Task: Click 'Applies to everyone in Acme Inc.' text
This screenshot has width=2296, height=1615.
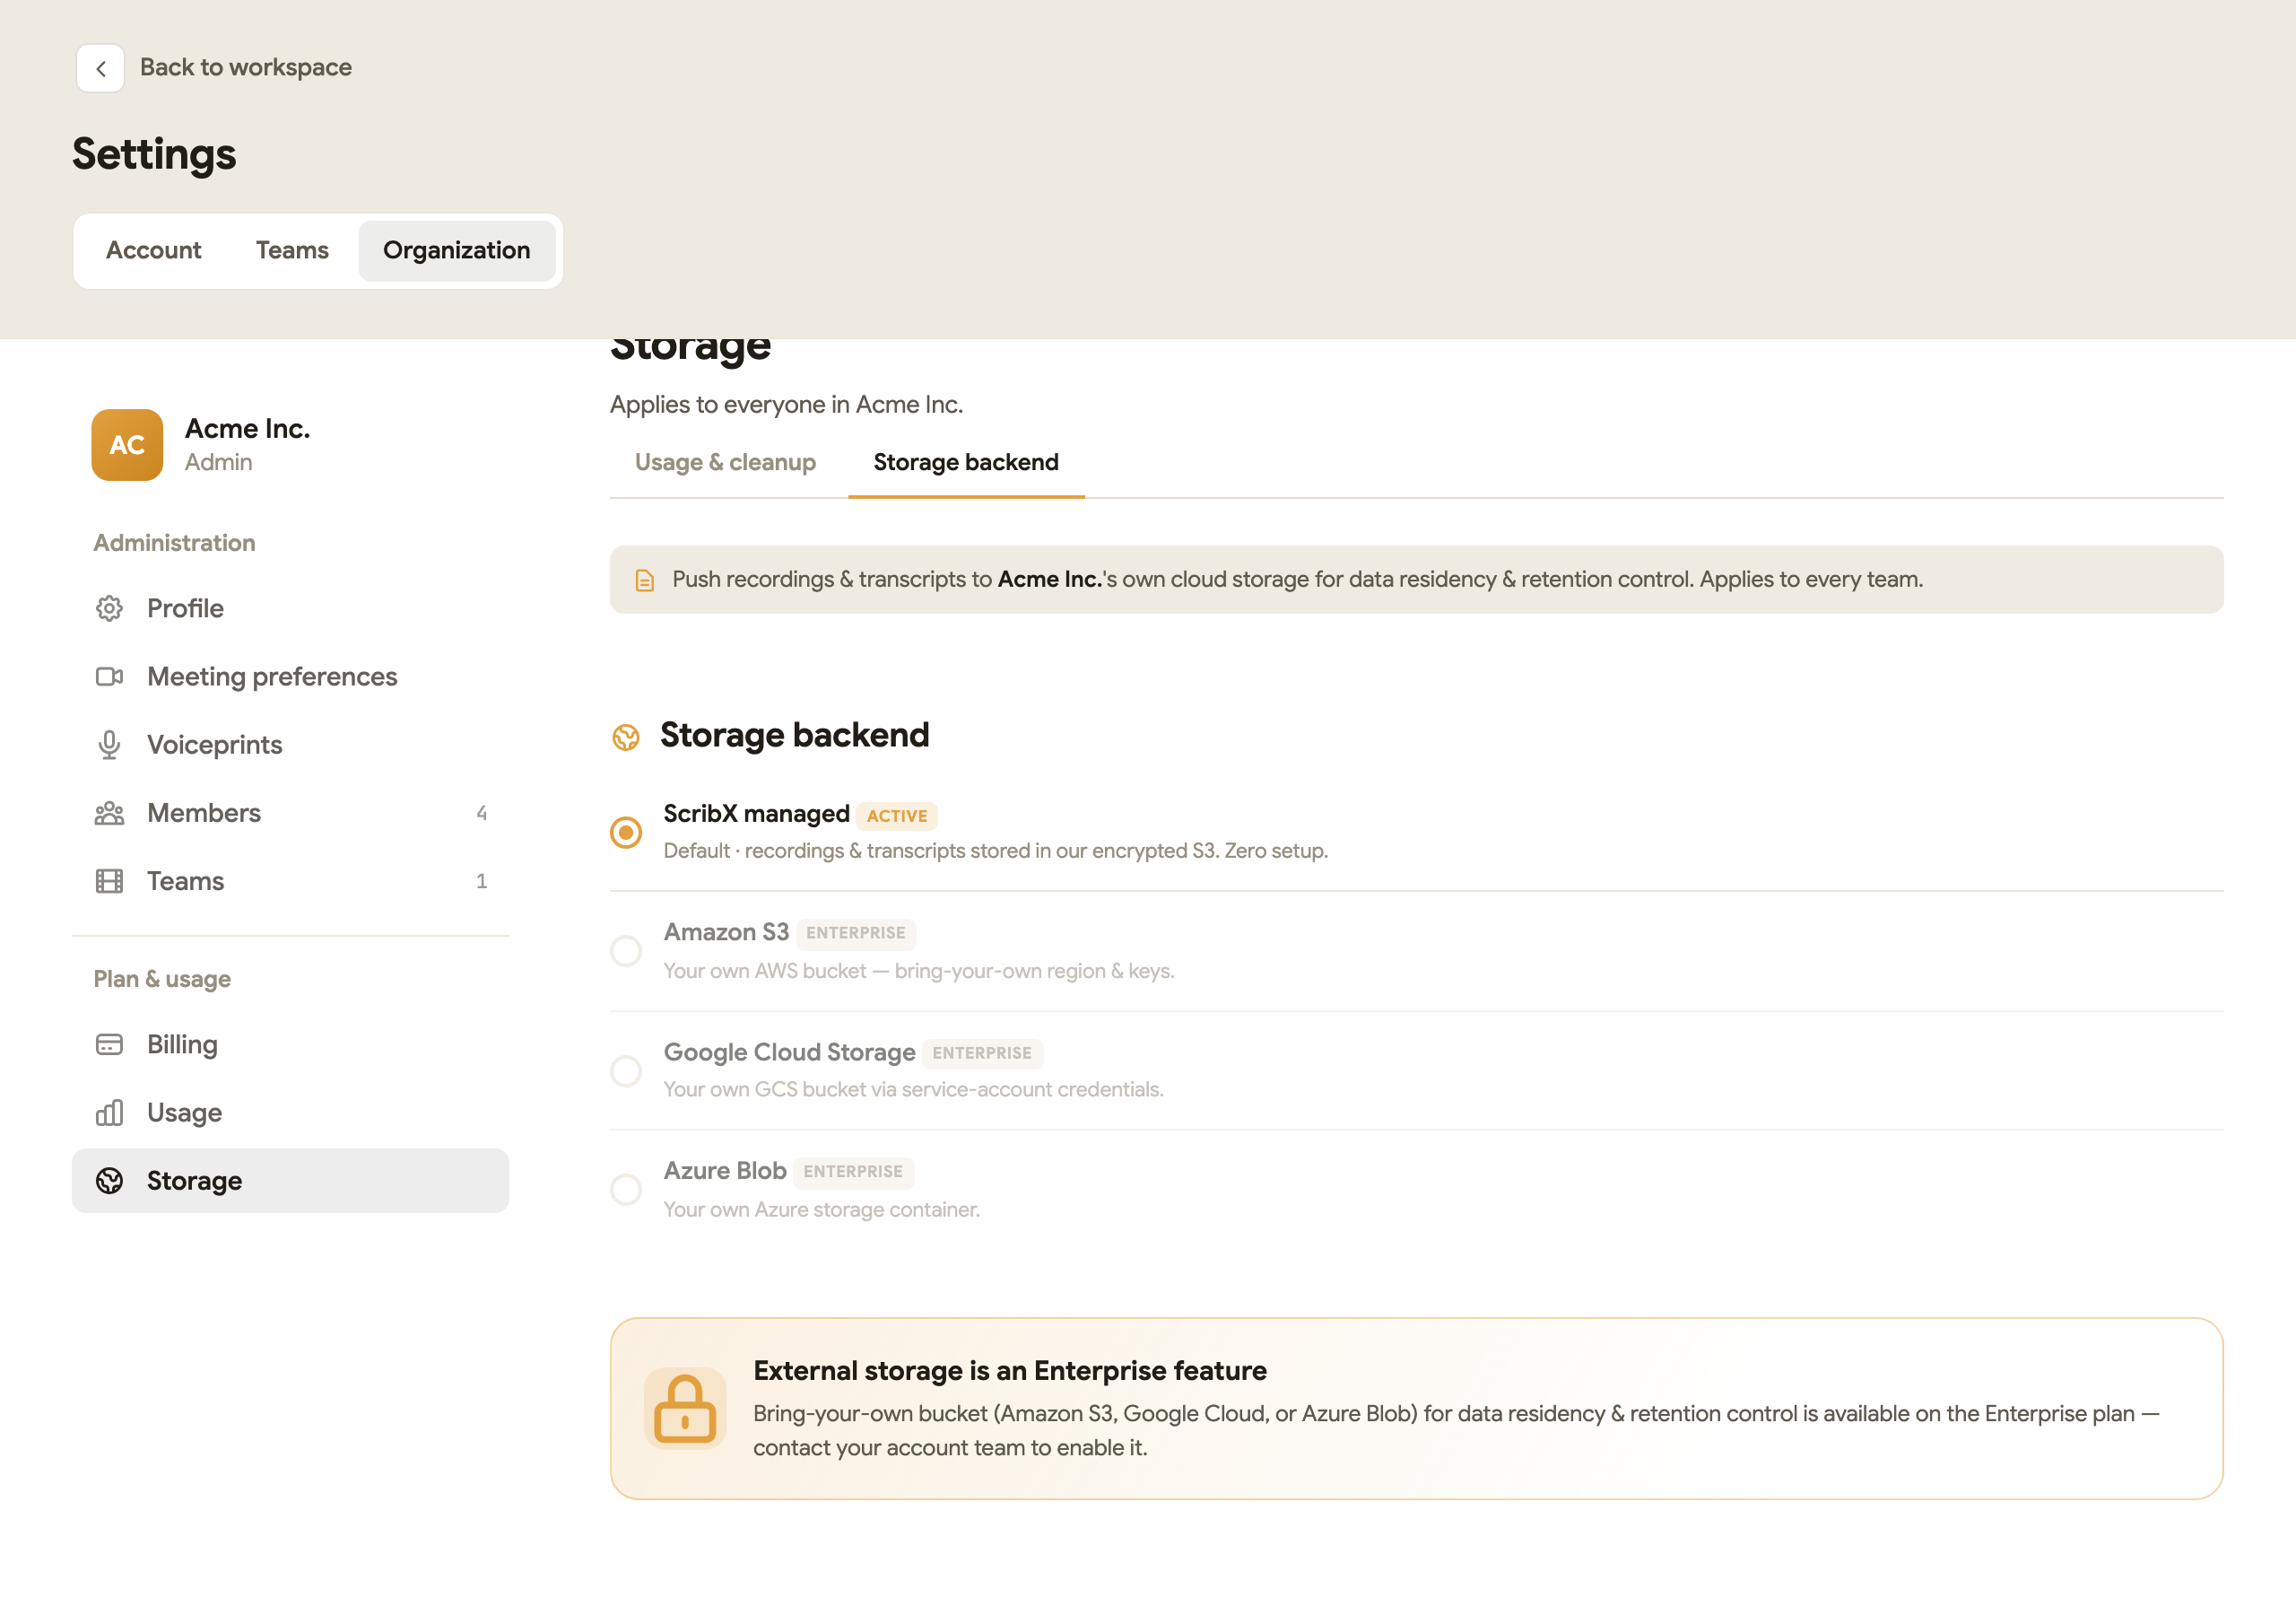Action: pos(787,405)
